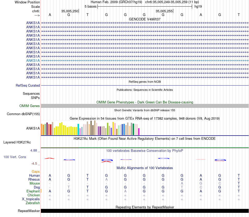Viewport: 249px width, 217px height.
Task: Click the maroon bar in GTEx chart
Action: pyautogui.click(x=47, y=129)
